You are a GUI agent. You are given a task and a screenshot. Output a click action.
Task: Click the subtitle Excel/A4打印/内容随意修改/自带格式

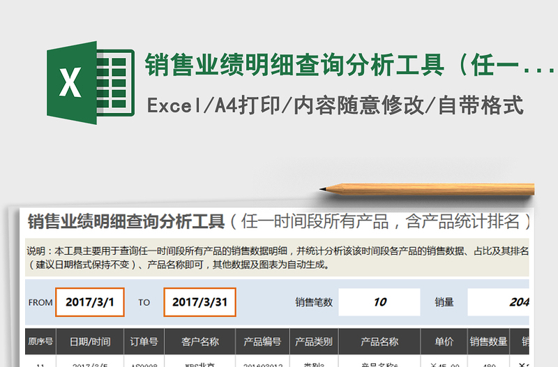pos(335,105)
